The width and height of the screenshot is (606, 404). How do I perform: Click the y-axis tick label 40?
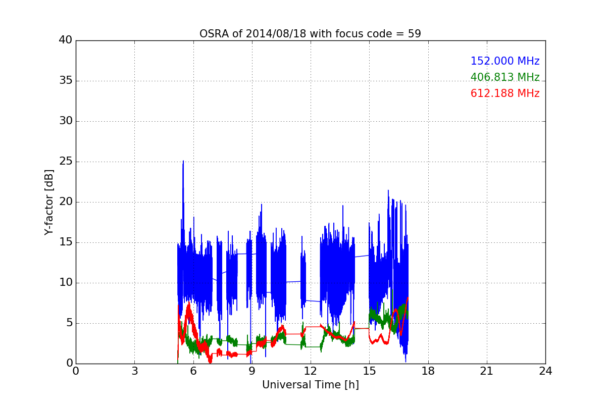pyautogui.click(x=66, y=40)
